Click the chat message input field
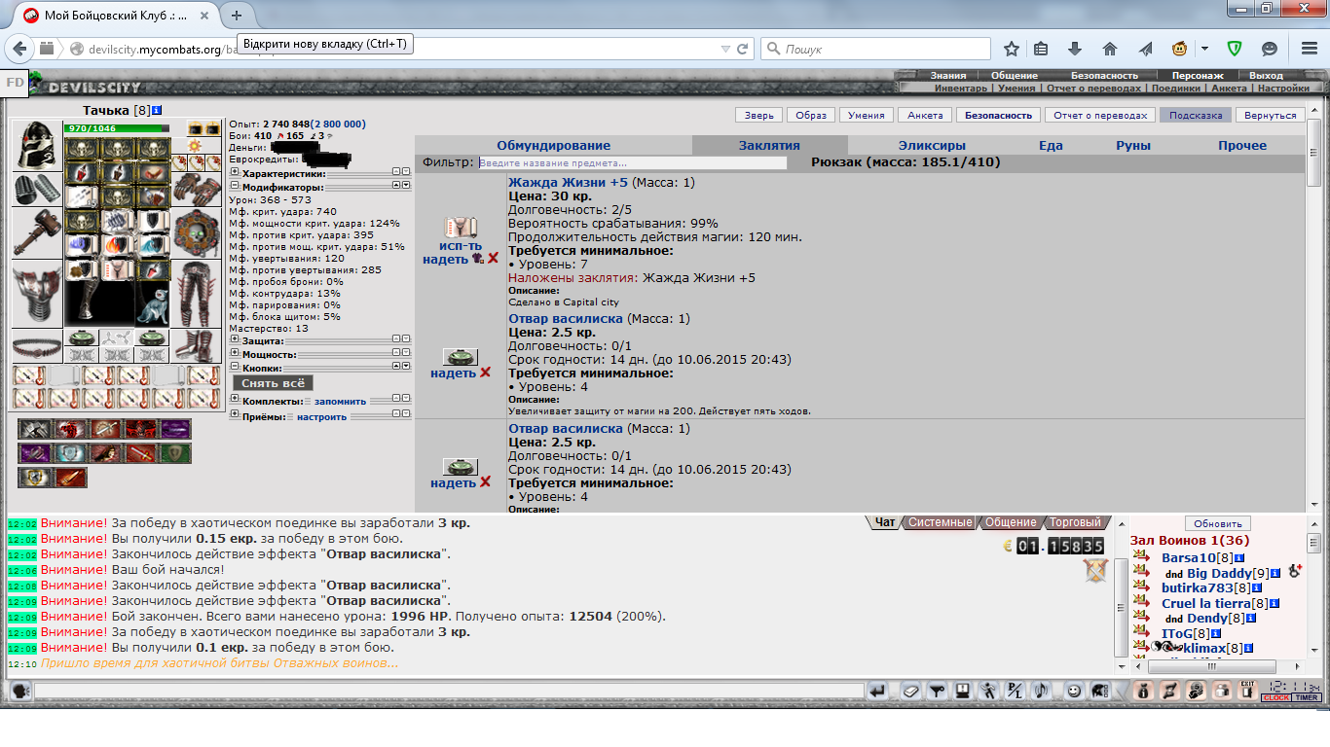 pyautogui.click(x=449, y=691)
